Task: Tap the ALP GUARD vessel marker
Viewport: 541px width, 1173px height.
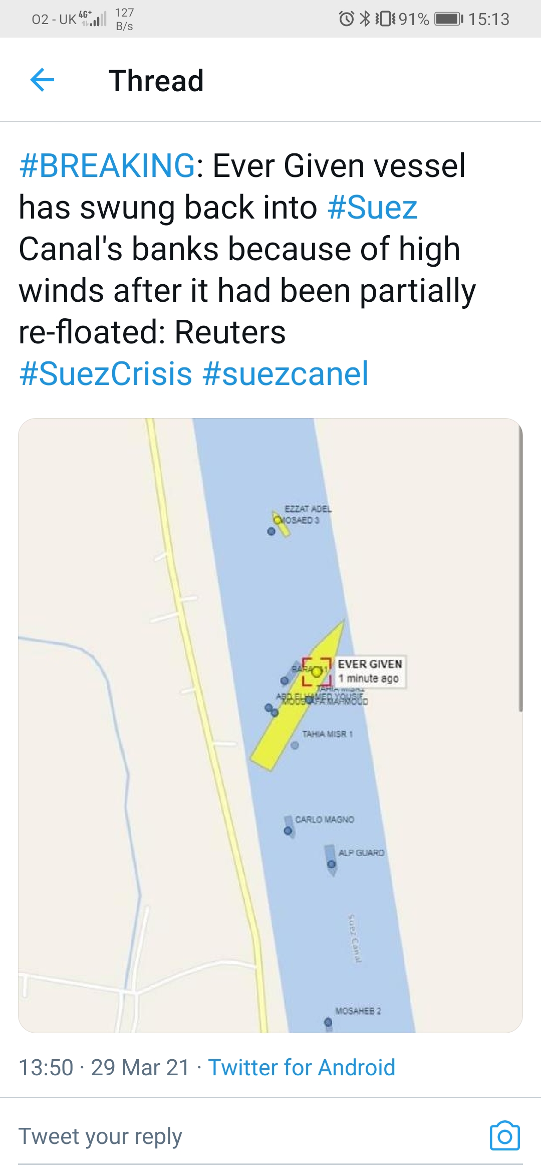Action: (x=331, y=864)
